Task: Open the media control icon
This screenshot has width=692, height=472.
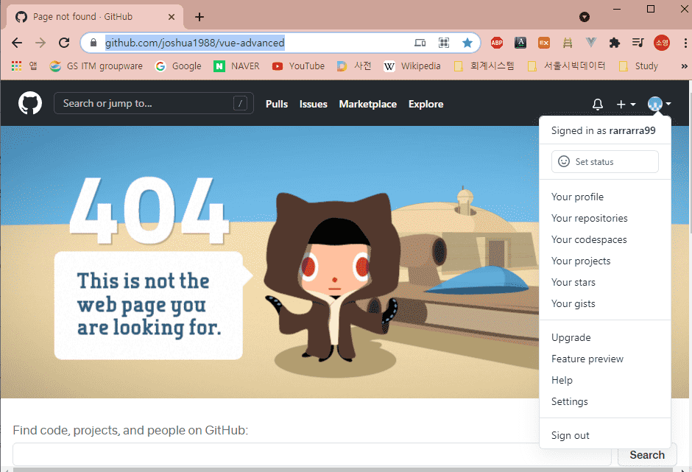Action: [638, 43]
